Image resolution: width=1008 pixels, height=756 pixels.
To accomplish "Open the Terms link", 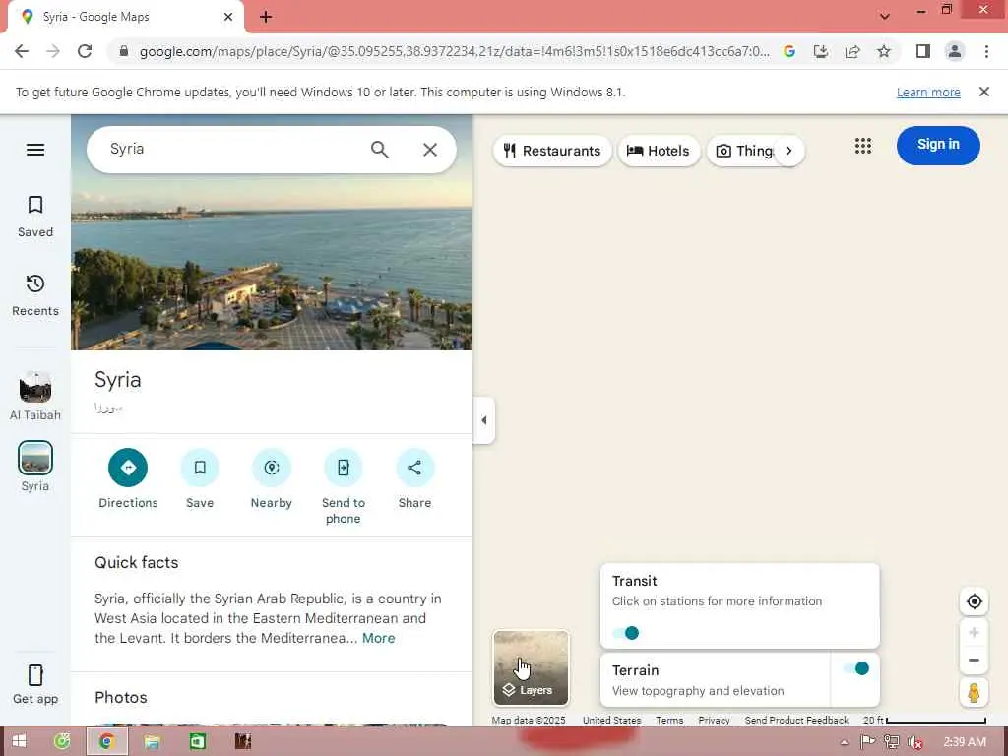I will pos(669,720).
